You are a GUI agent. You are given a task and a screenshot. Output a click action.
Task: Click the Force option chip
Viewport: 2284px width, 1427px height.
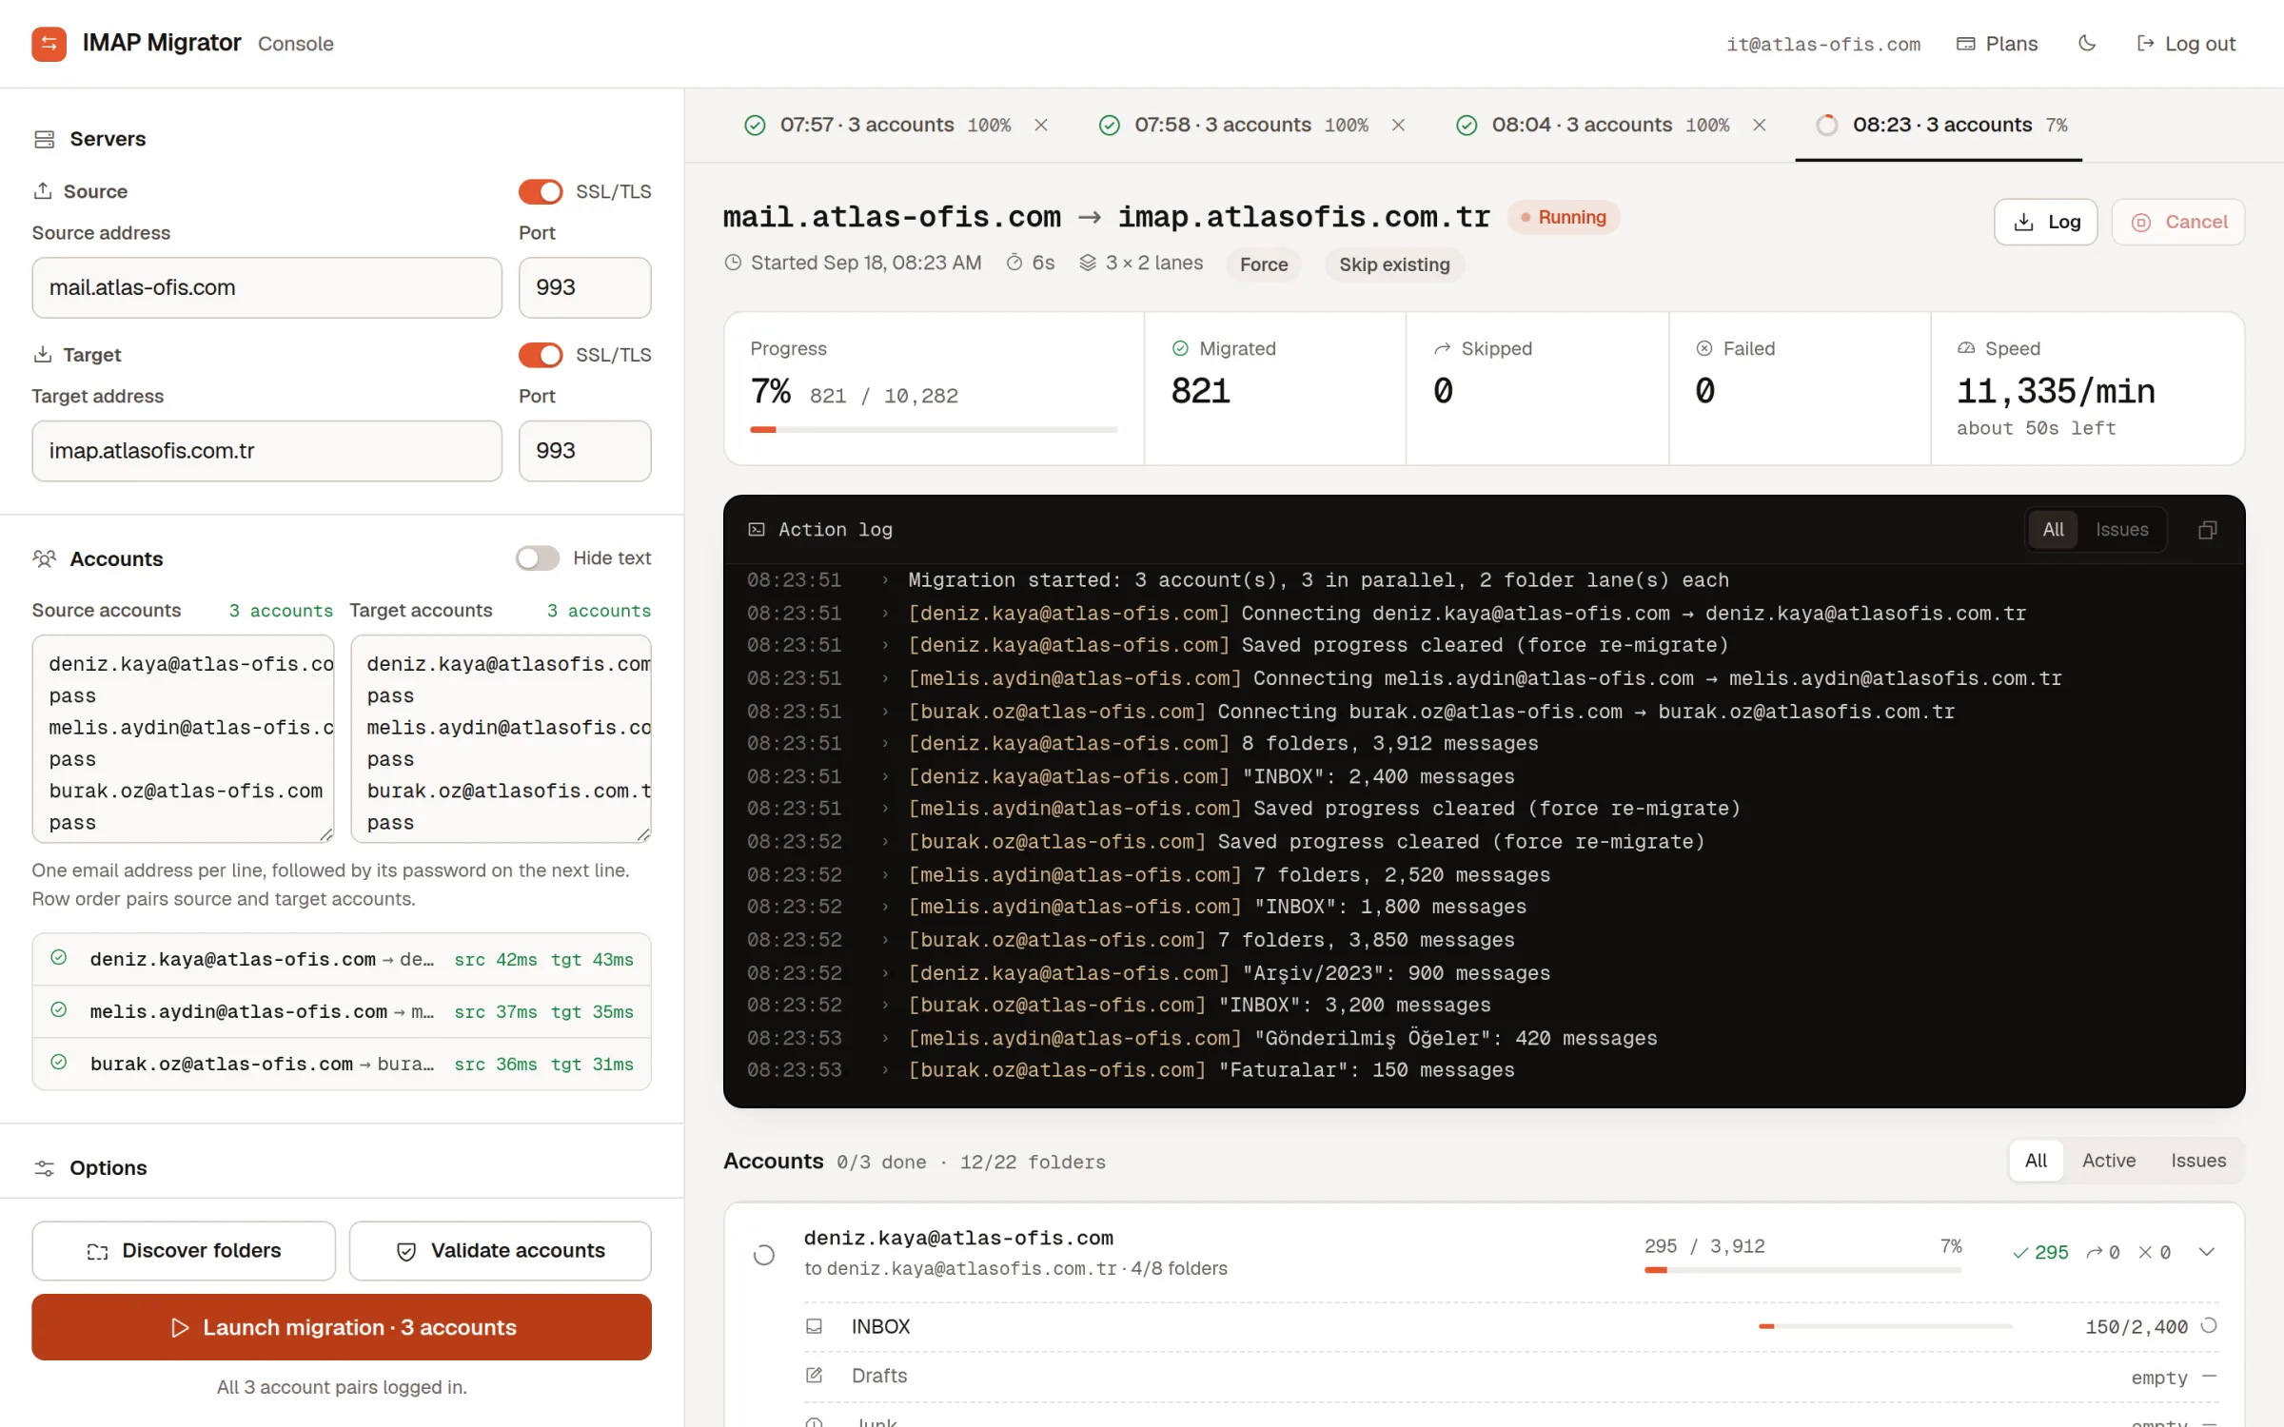1264,264
